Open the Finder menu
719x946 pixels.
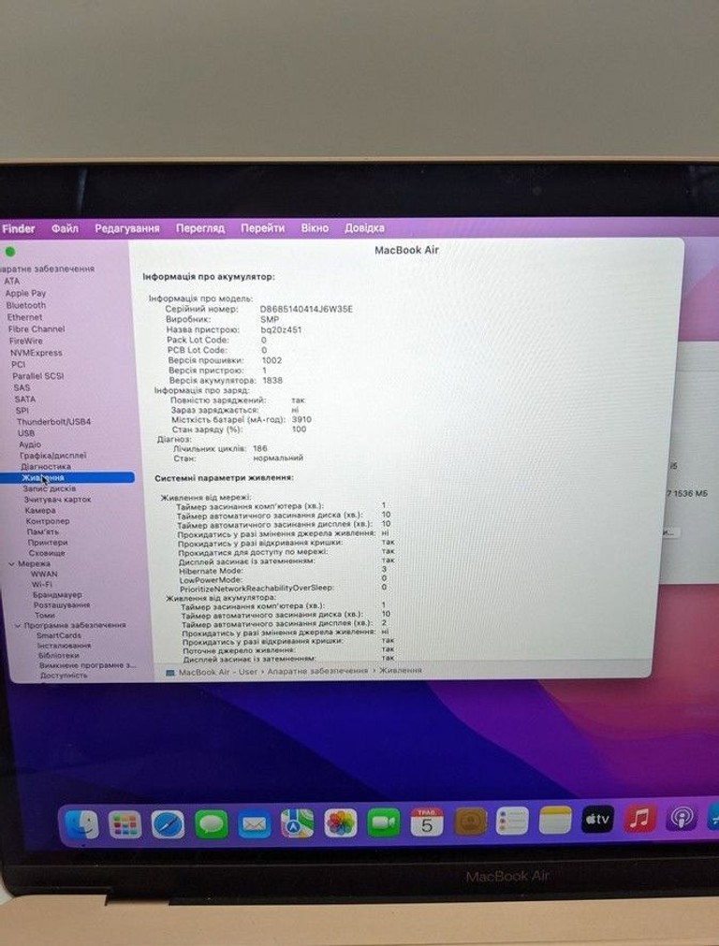(x=19, y=228)
